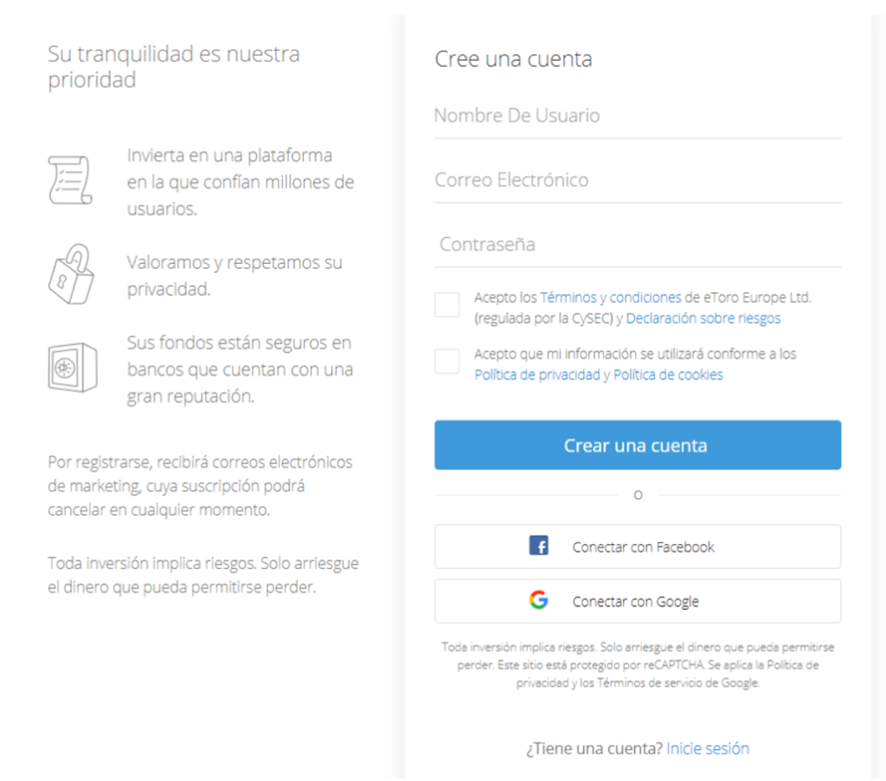
Task: Click the reCAPTCHA disclaimer text
Action: [638, 664]
